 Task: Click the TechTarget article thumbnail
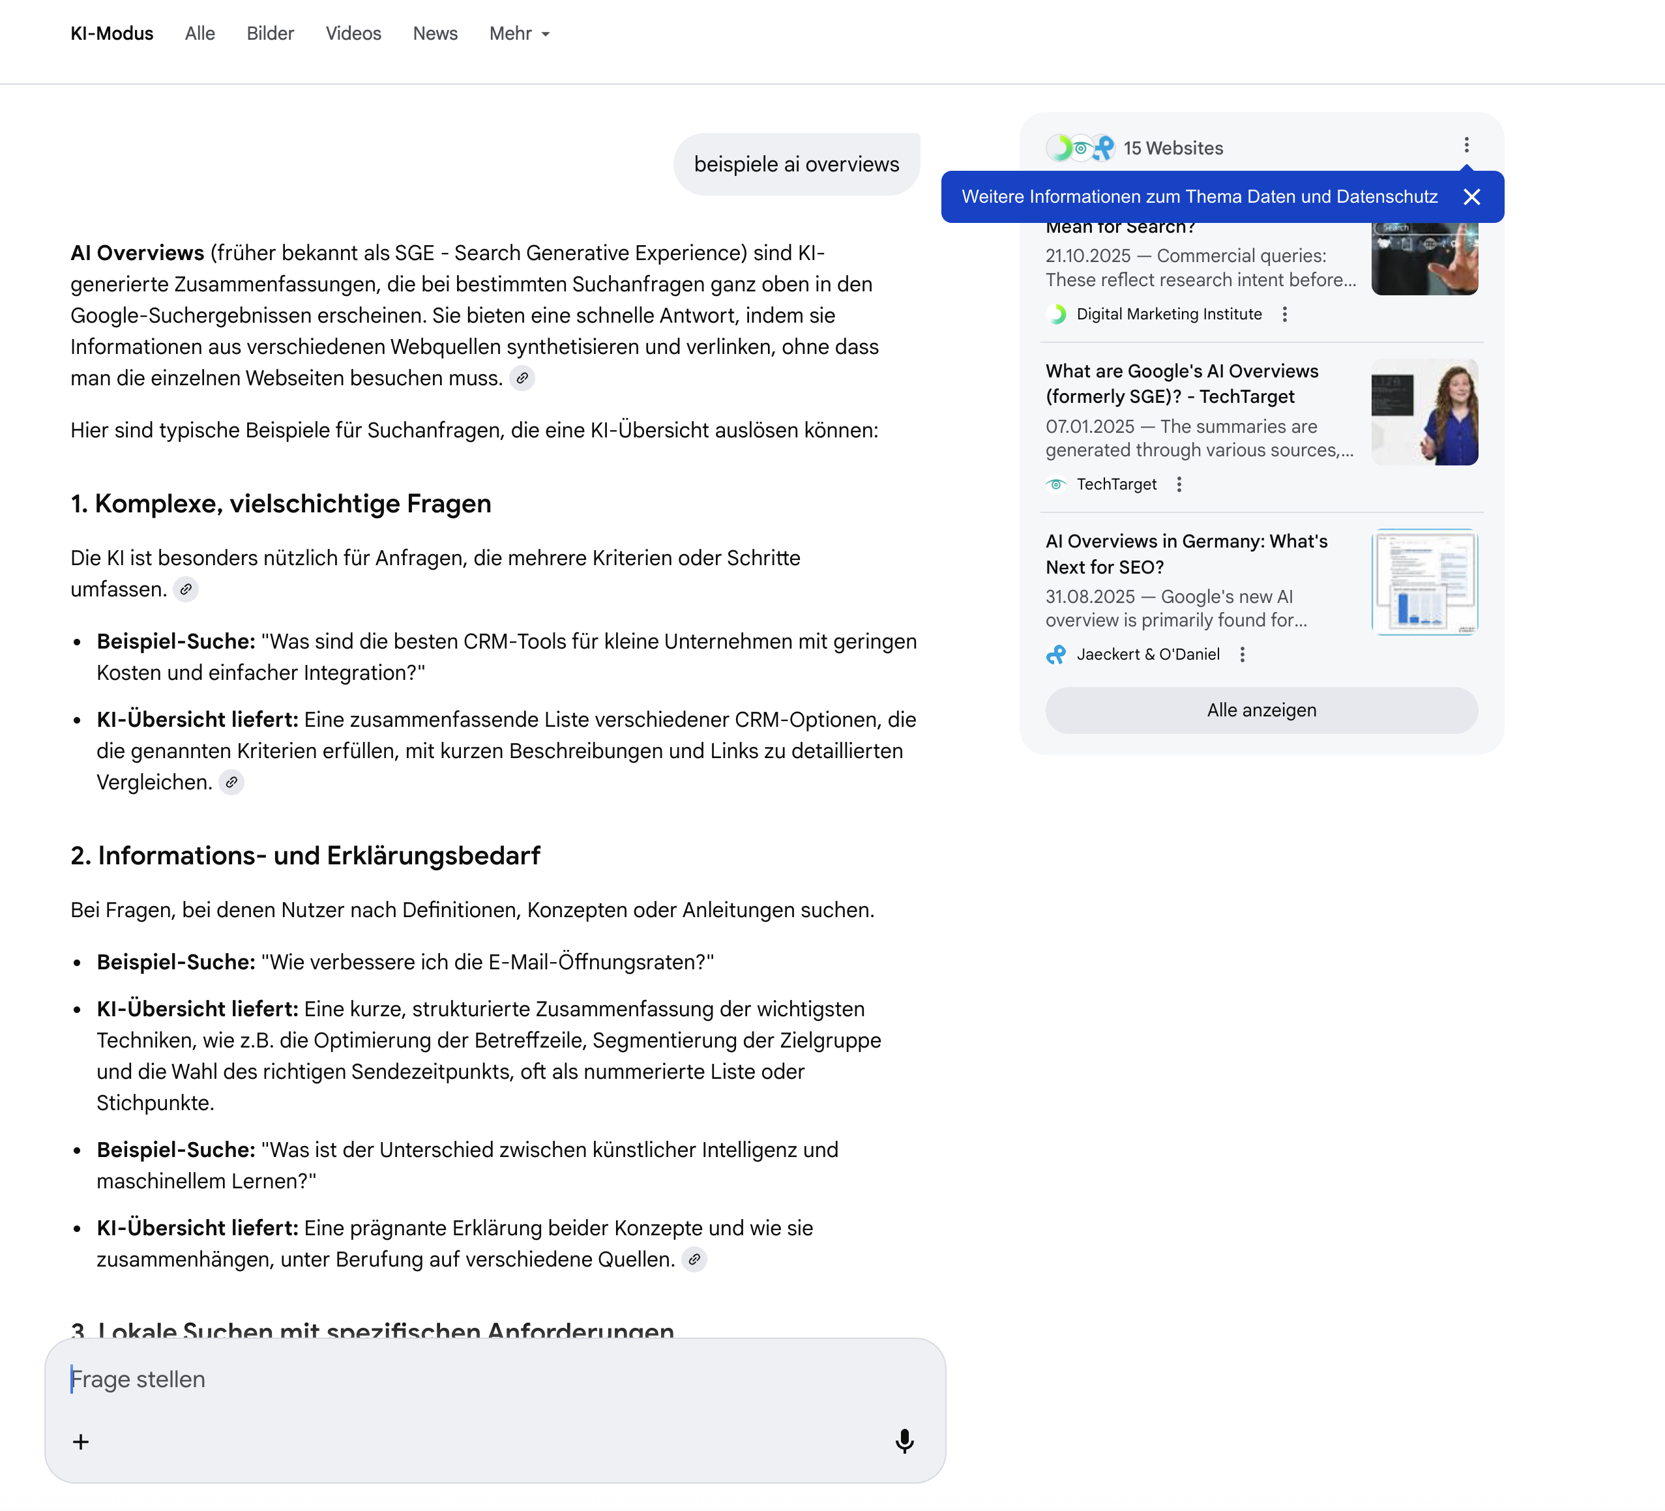(x=1424, y=412)
